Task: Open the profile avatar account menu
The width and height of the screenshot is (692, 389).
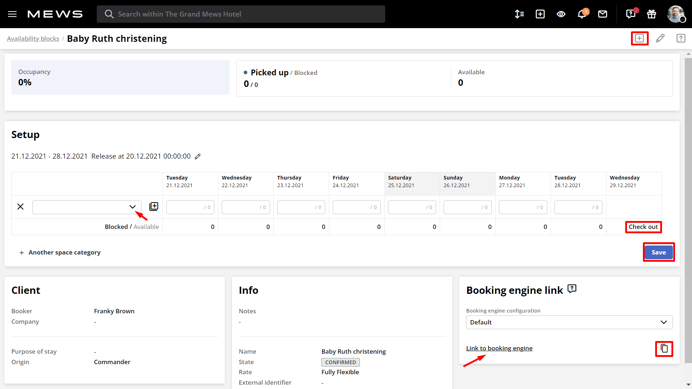Action: pyautogui.click(x=676, y=14)
